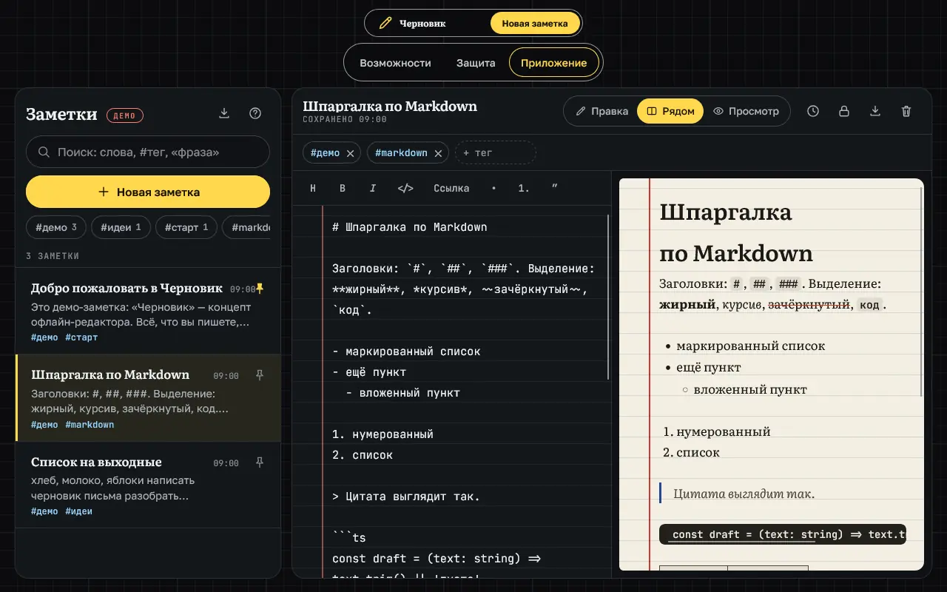Viewport: 947px width, 592px height.
Task: Delete note with trash icon
Action: [906, 111]
